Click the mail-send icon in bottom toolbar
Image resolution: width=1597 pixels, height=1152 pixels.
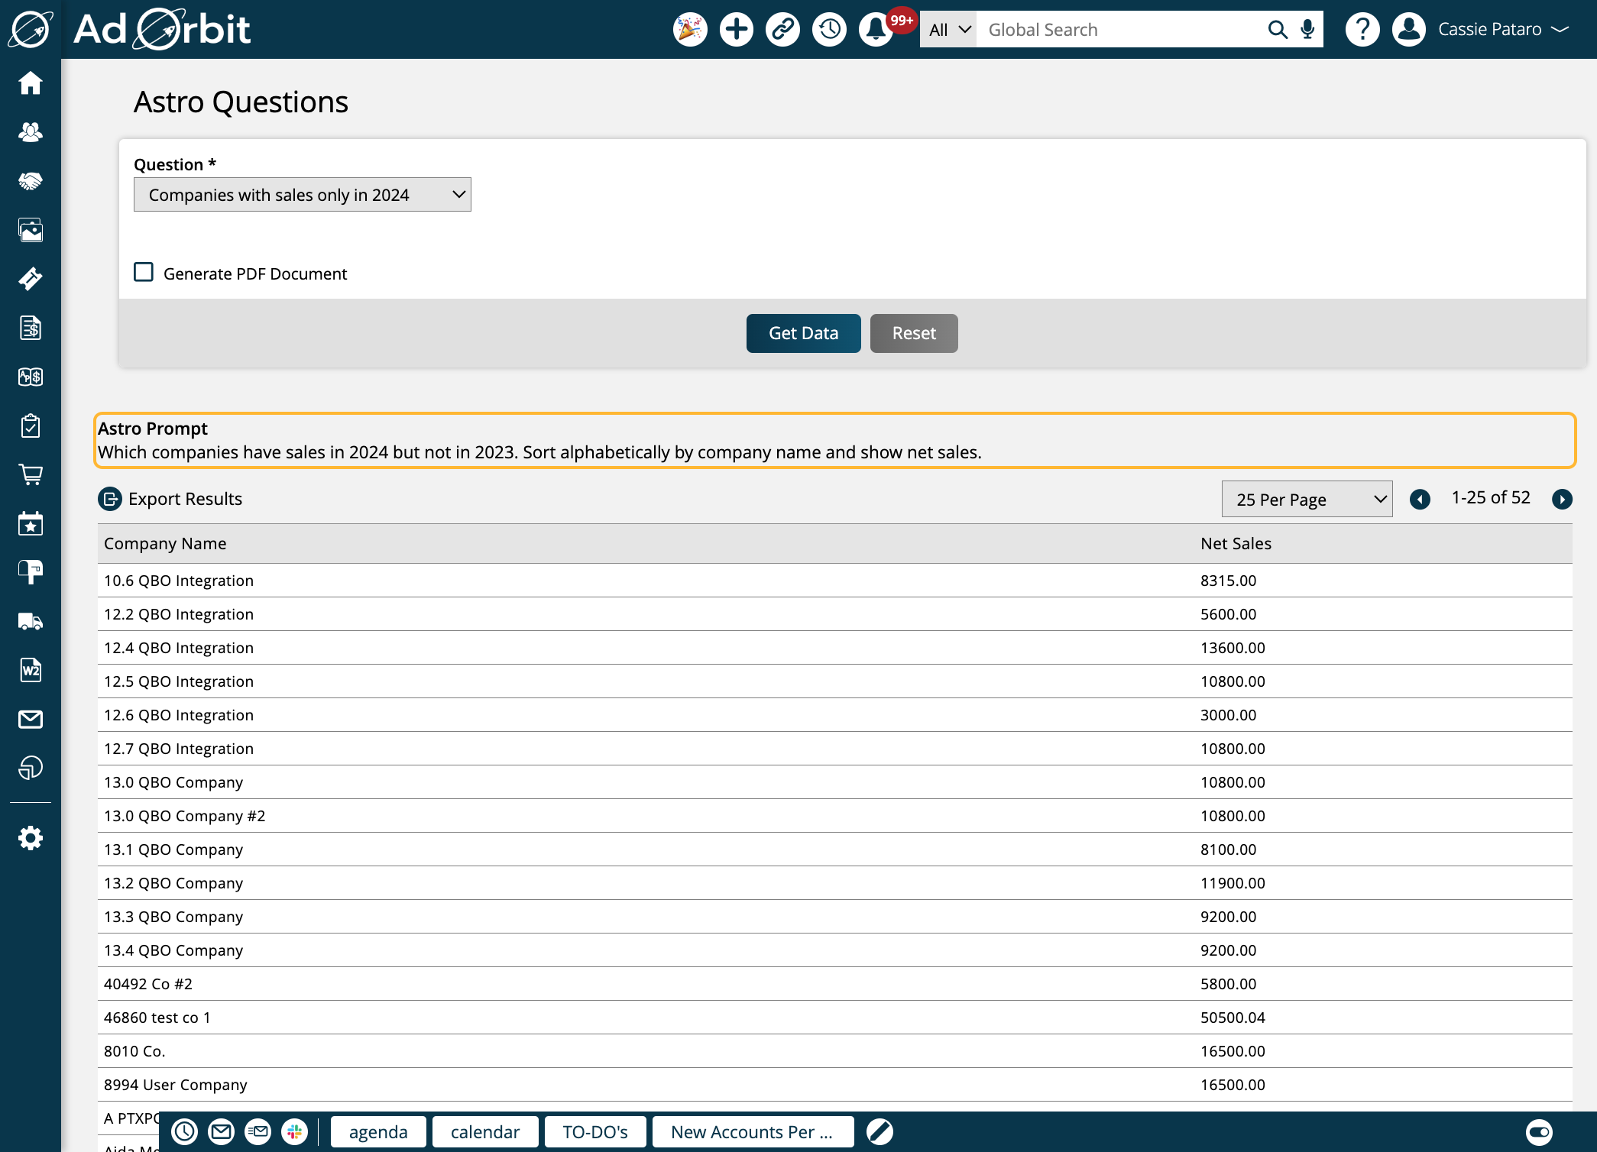point(258,1131)
